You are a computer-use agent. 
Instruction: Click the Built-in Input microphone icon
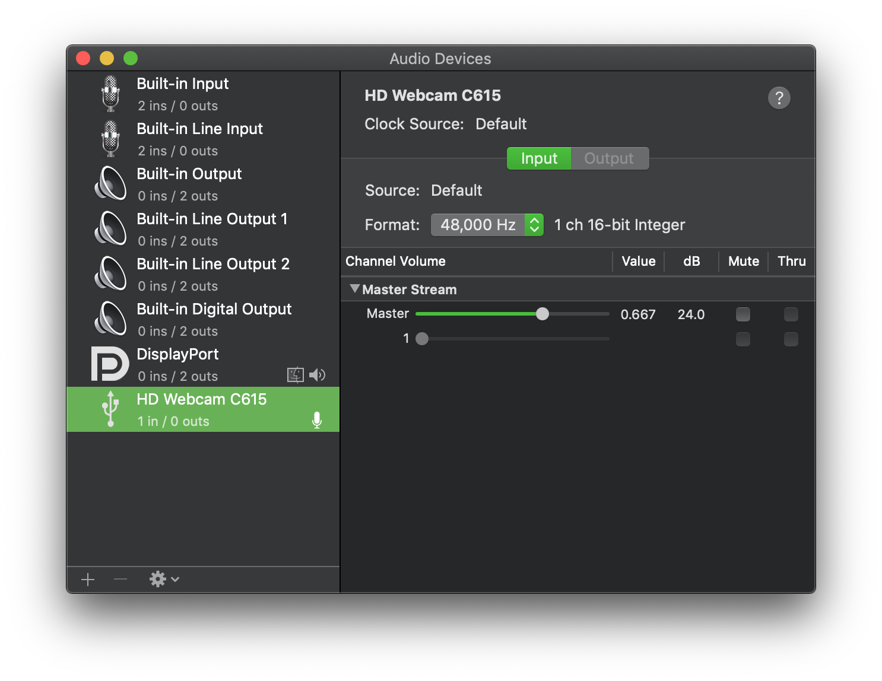110,94
